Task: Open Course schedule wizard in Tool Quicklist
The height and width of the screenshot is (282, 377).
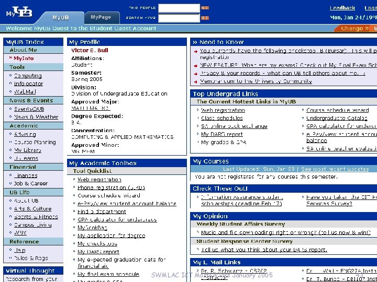Action: tap(109, 195)
